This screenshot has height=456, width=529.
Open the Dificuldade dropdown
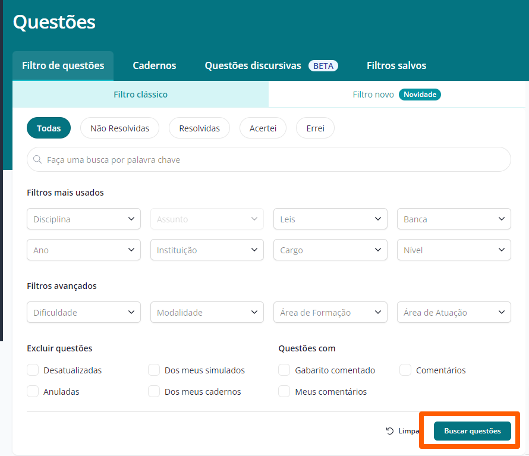(x=84, y=312)
